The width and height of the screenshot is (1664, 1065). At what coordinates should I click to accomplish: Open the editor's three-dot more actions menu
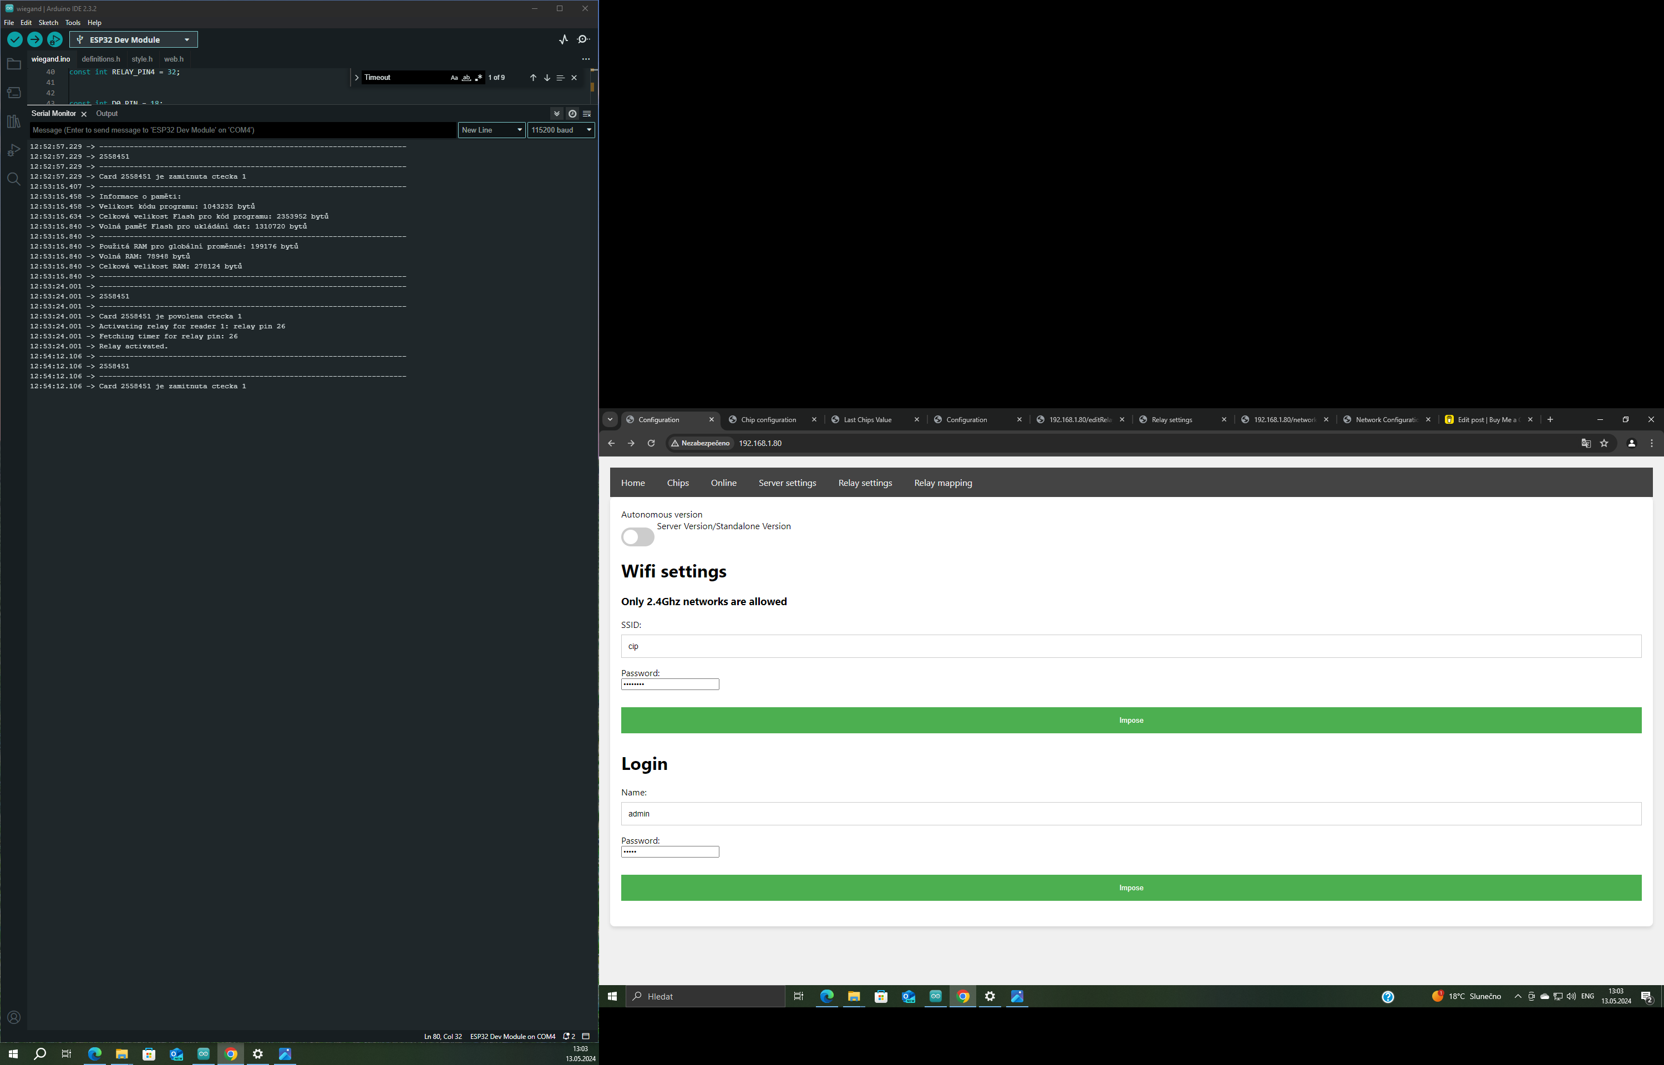[x=586, y=59]
